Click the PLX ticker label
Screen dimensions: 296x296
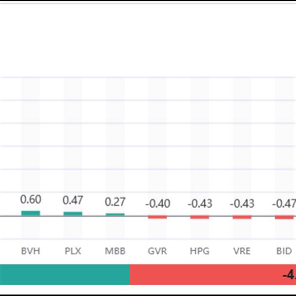(73, 251)
